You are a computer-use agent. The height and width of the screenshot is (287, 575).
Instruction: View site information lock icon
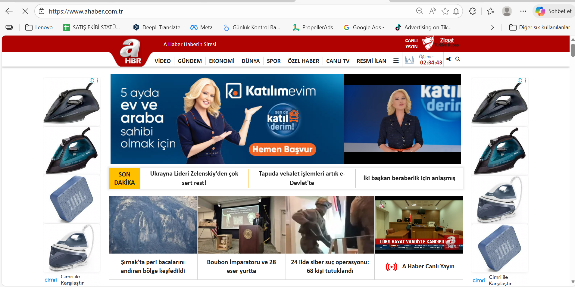[x=42, y=11]
